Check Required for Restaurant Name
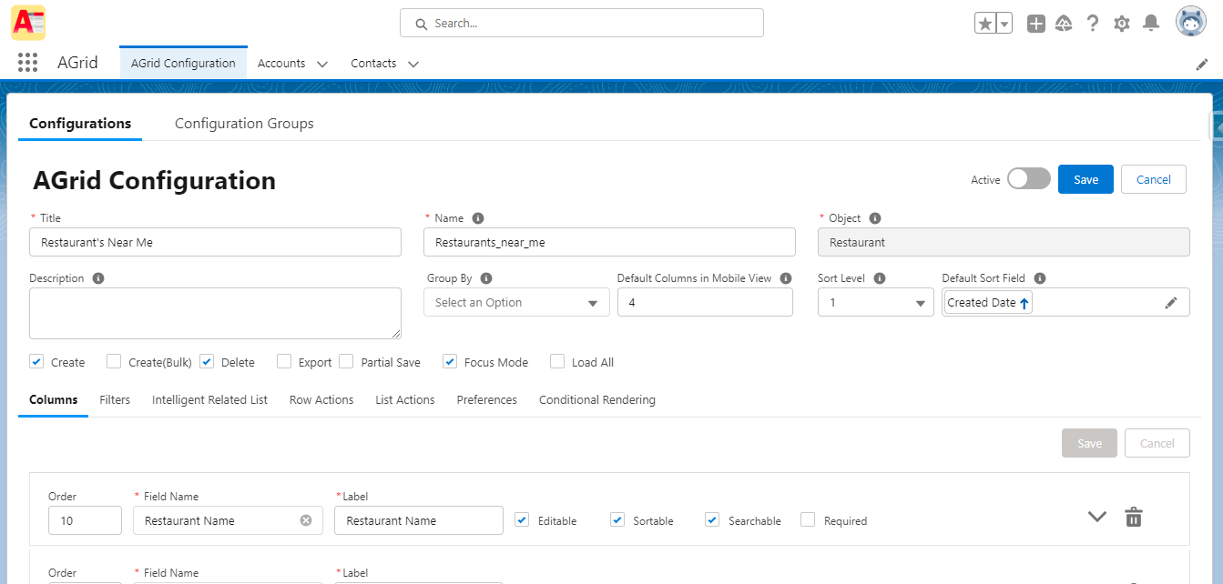 [808, 519]
